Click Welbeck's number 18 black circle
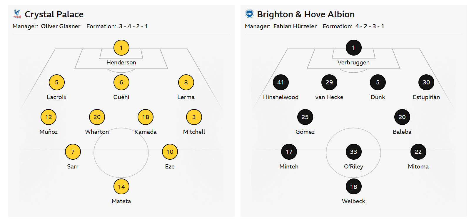 [353, 186]
